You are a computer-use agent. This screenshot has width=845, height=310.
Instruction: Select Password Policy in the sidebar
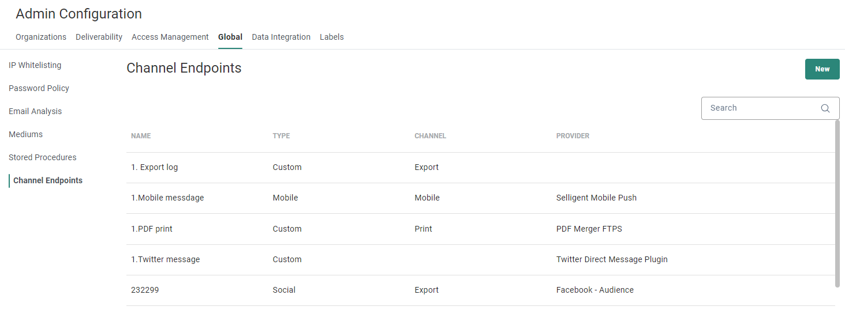(39, 88)
